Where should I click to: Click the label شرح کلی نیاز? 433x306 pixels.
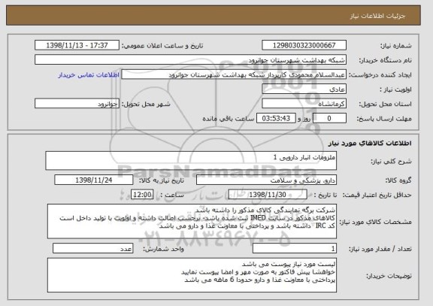tap(391, 162)
